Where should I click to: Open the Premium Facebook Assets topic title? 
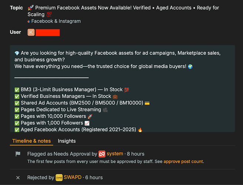click(123, 11)
